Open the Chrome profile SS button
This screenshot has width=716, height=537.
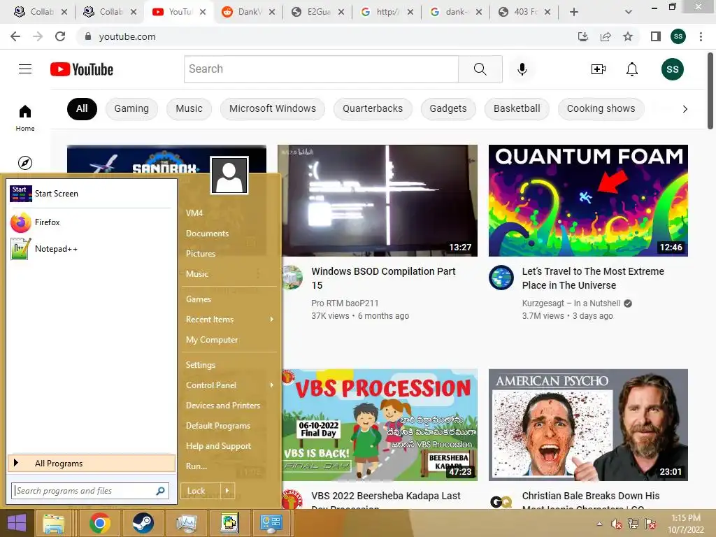(x=678, y=36)
